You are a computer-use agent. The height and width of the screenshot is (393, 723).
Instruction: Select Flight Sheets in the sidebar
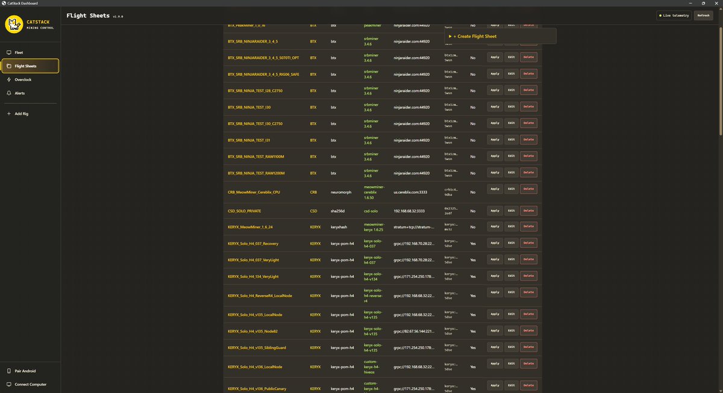coord(30,66)
